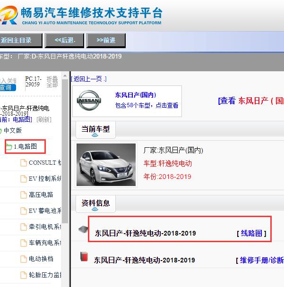Viewport: 284px width, 287px height.
Task: Click second 东风日产-轩逸纯电动-2018-2019 entry text
Action: pyautogui.click(x=145, y=260)
